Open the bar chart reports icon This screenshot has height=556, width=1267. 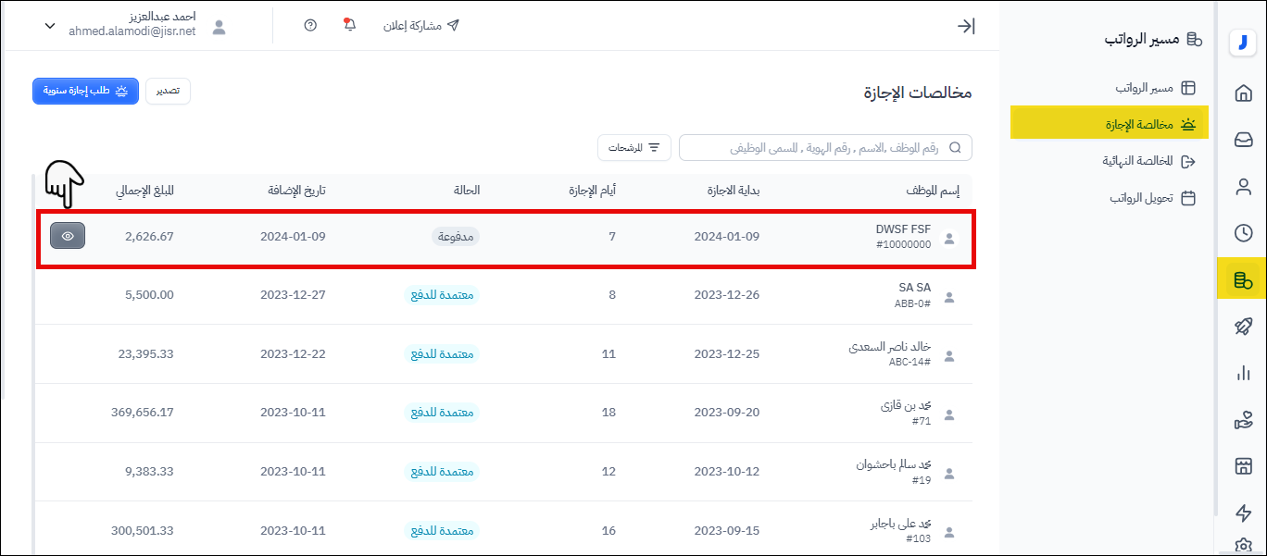1243,373
